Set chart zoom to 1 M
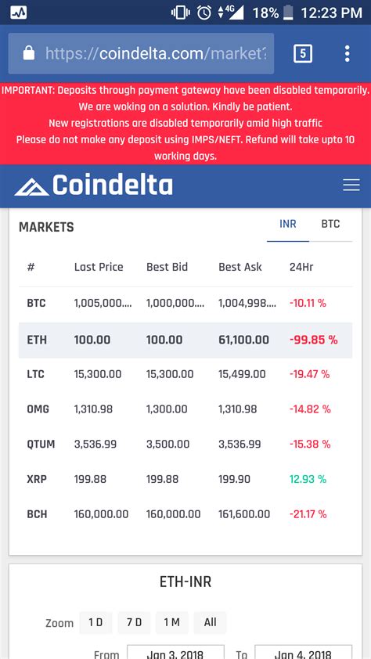Screen dimensions: 371x659 pyautogui.click(x=172, y=622)
